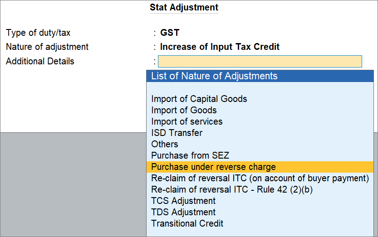Click the Type of duty/tax label
This screenshot has width=378, height=237.
click(38, 33)
